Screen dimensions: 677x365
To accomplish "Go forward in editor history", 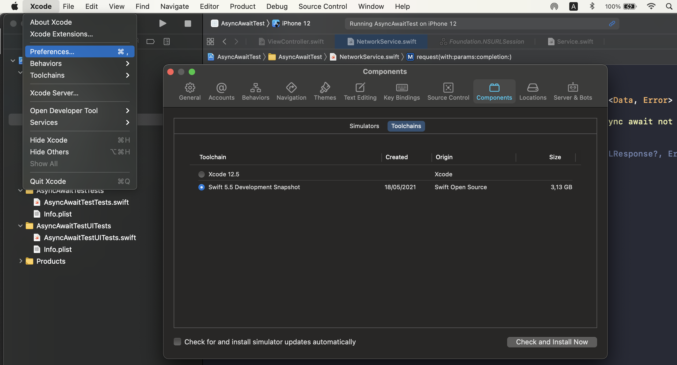I will tap(236, 42).
